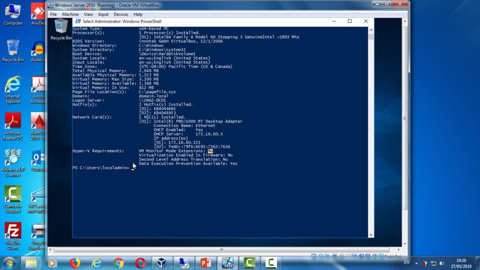This screenshot has width=480, height=270.
Task: Click the security alert tray icon
Action: [x=424, y=263]
